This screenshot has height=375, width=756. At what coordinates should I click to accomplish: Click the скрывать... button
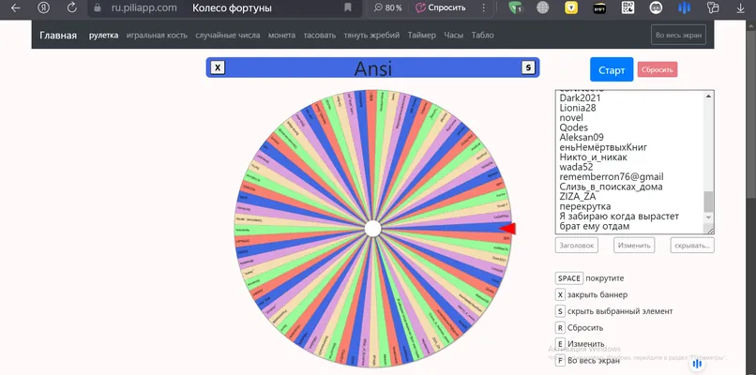[692, 245]
